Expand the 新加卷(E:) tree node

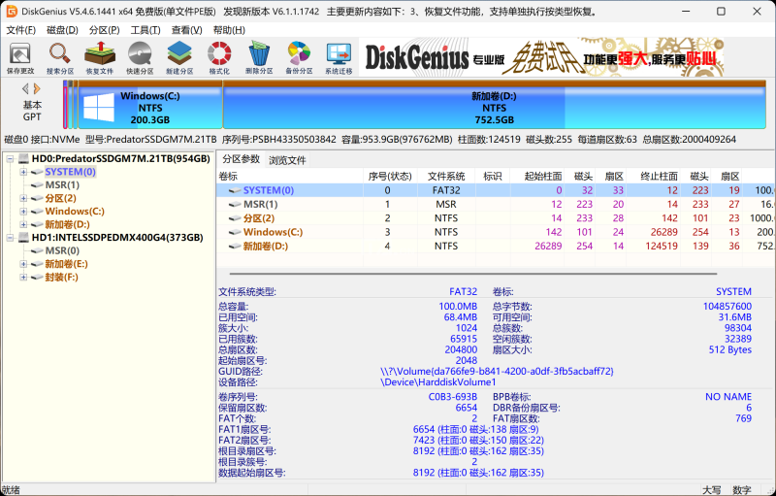[x=23, y=264]
